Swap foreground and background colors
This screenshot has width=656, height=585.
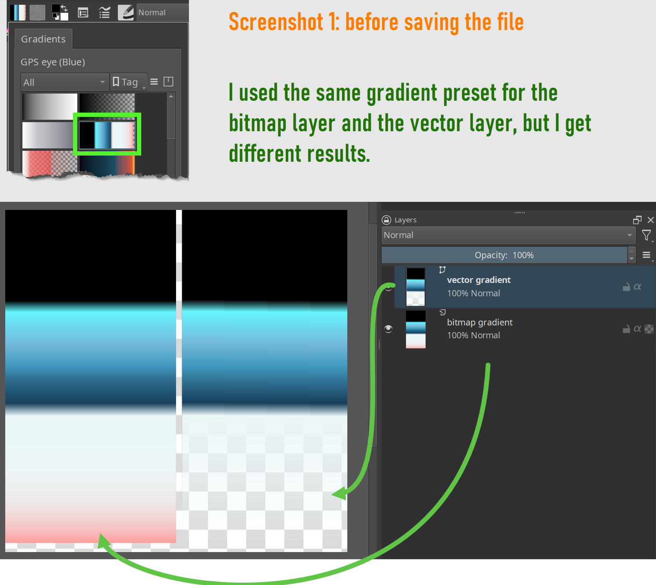(64, 8)
